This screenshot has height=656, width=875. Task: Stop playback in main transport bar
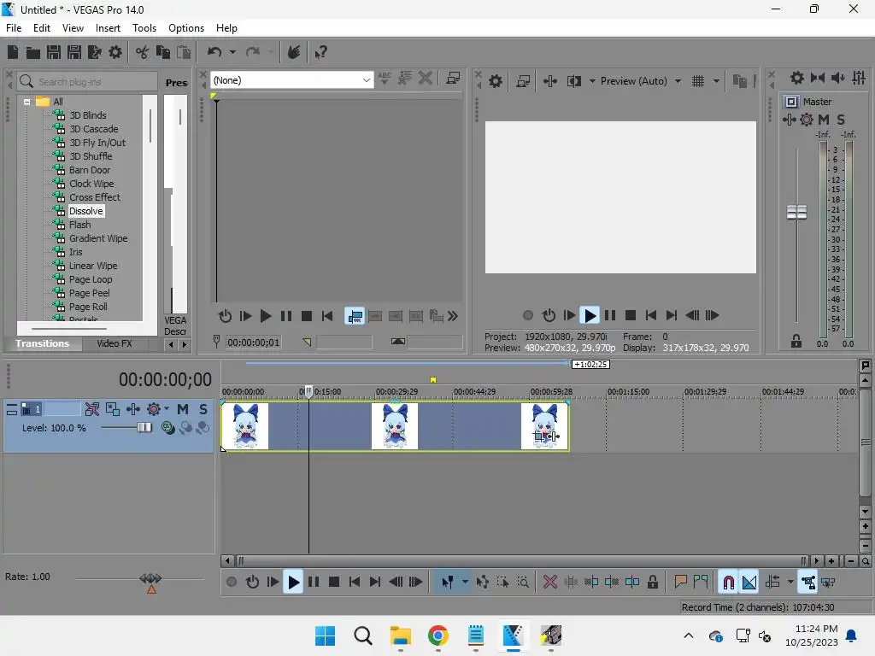pyautogui.click(x=334, y=583)
